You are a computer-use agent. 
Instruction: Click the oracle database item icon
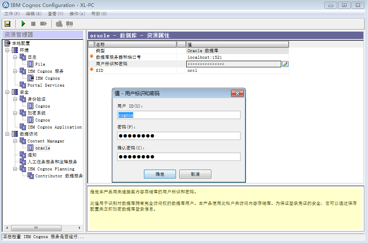[30, 148]
